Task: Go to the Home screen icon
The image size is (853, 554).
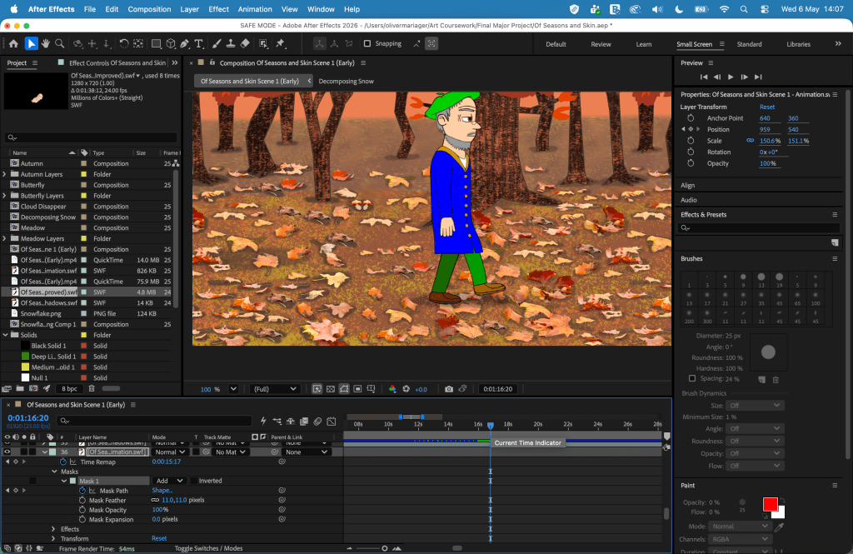Action: 13,43
